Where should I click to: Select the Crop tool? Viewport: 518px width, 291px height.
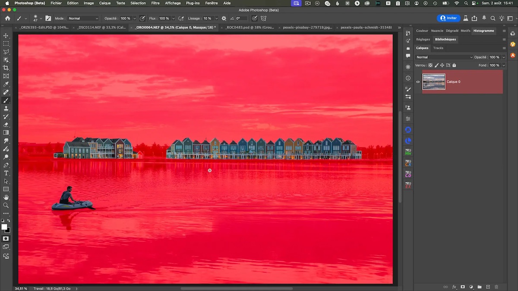6,68
